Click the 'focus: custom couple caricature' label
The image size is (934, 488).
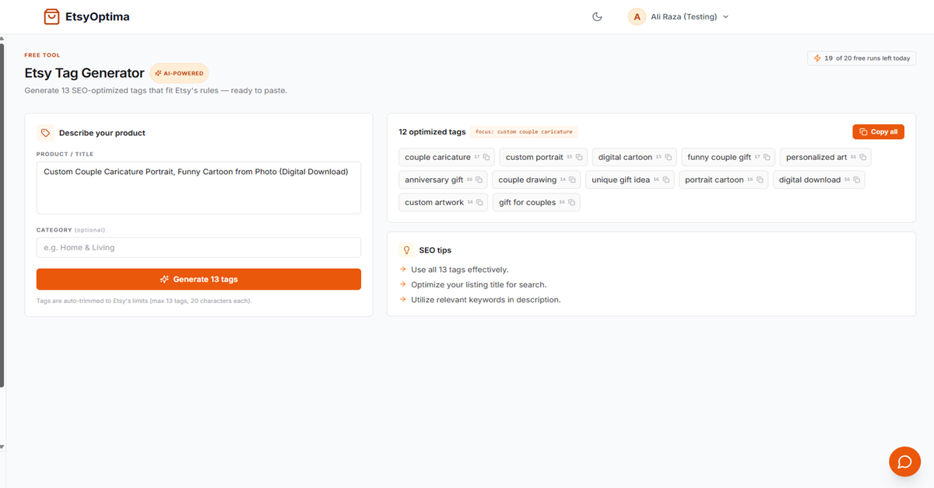[x=524, y=132]
